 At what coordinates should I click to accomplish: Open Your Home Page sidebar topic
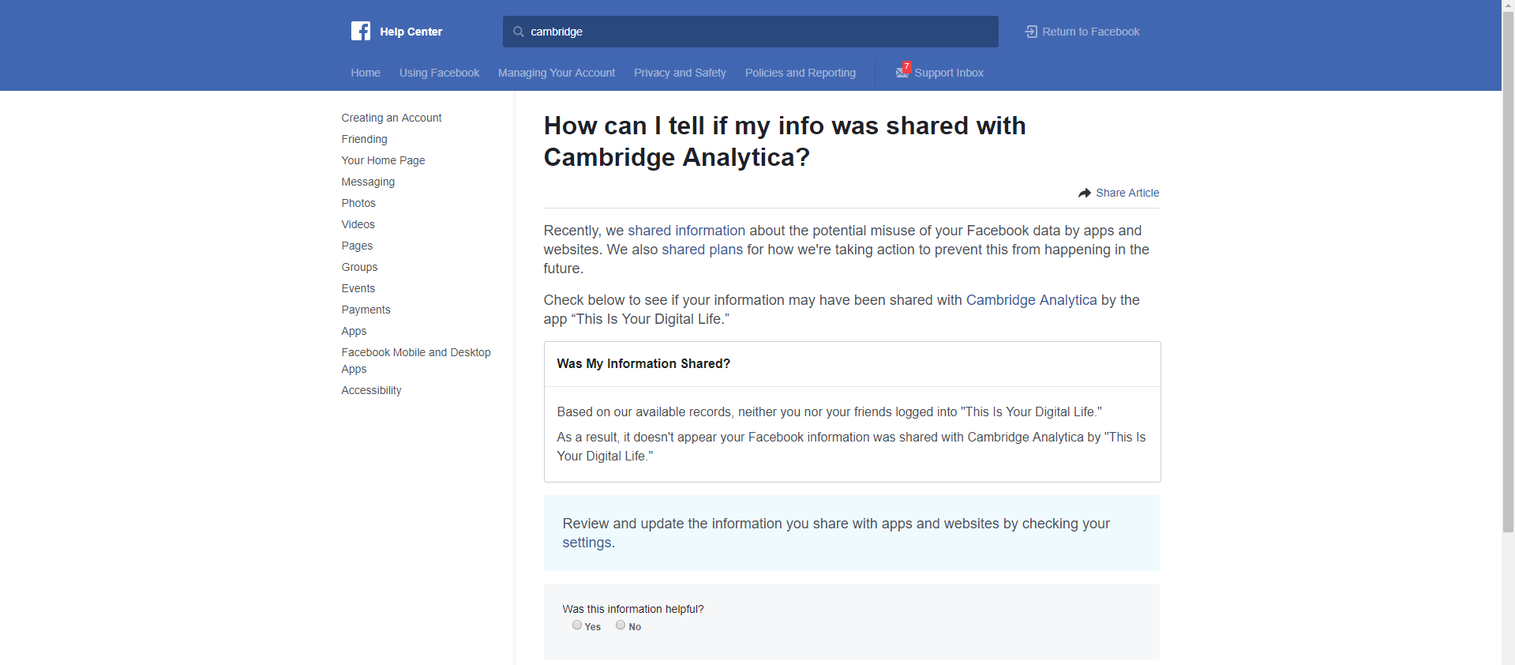point(383,160)
